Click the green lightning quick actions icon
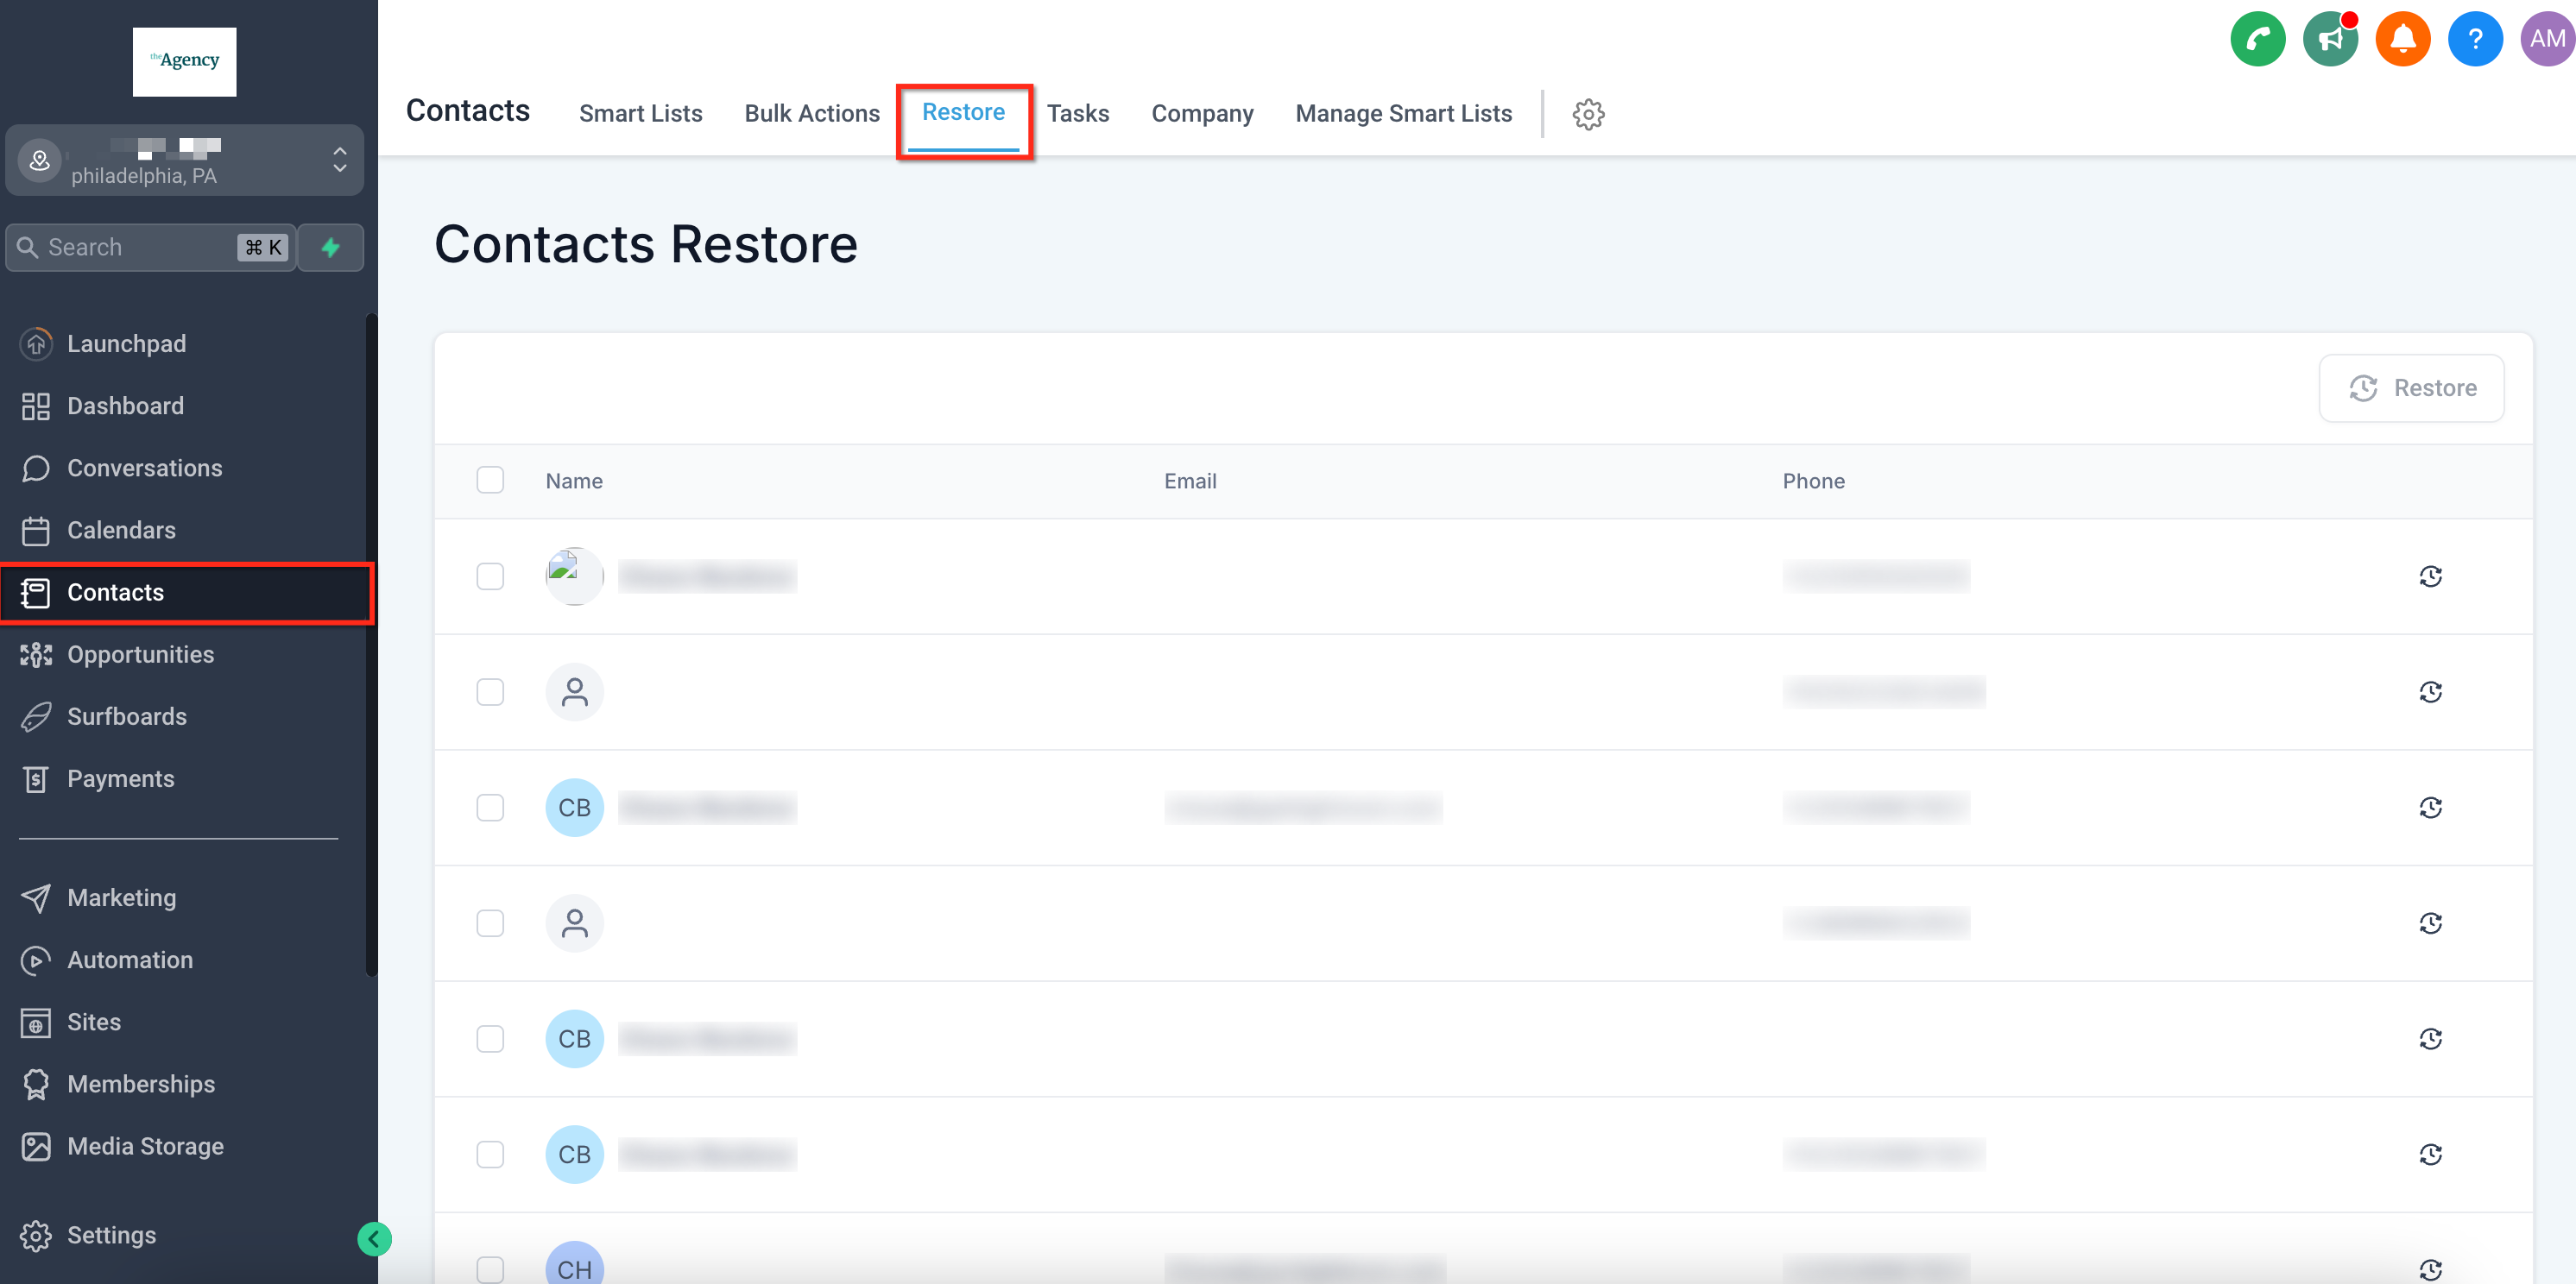This screenshot has width=2576, height=1284. click(x=330, y=247)
